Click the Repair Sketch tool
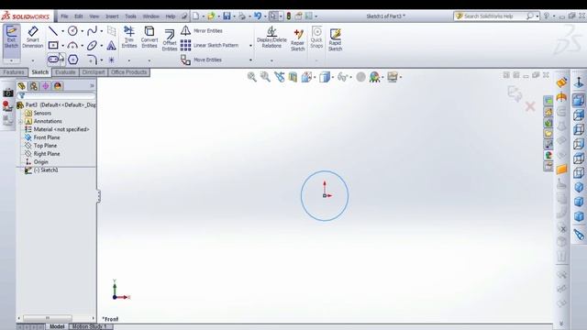This screenshot has height=330, width=587. (298, 39)
